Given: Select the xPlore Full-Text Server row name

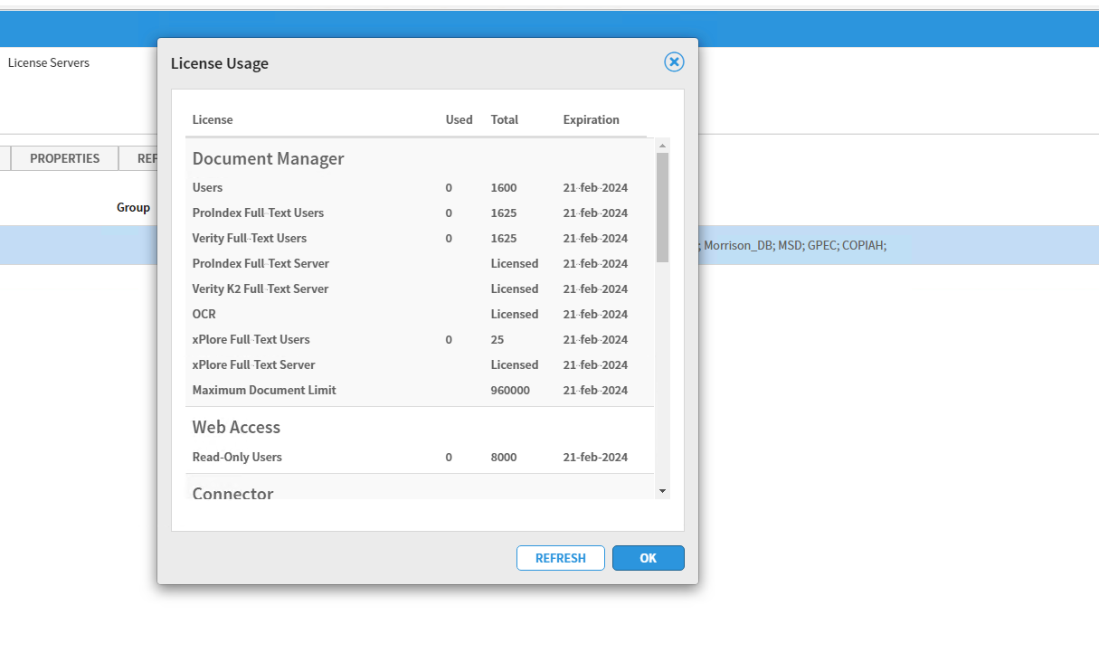Looking at the screenshot, I should click(254, 364).
